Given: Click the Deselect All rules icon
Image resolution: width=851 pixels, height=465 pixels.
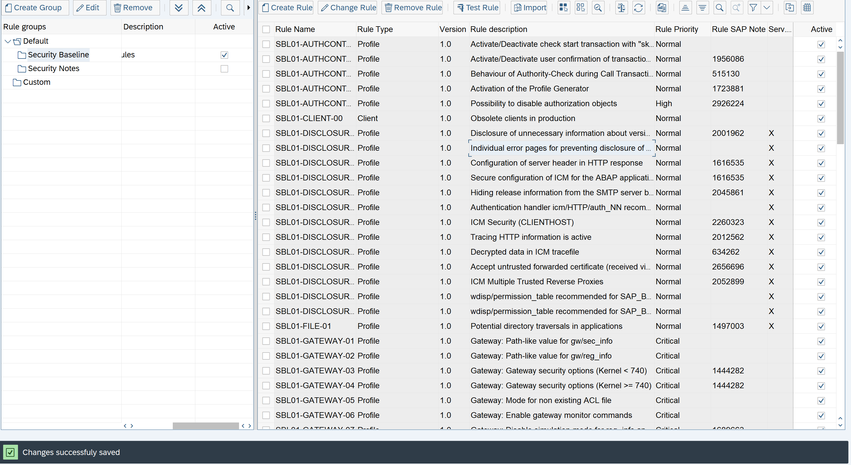Looking at the screenshot, I should 581,8.
